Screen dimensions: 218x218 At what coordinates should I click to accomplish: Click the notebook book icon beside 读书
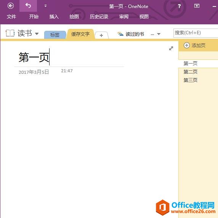(x=10, y=33)
